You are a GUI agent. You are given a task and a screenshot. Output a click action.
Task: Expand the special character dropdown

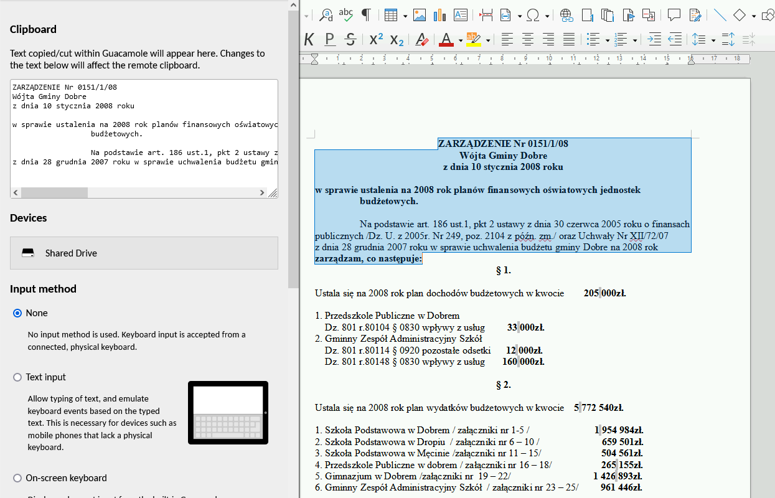(547, 16)
